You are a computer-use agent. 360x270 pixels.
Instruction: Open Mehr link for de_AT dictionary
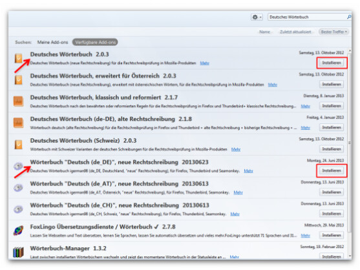tap(238, 192)
